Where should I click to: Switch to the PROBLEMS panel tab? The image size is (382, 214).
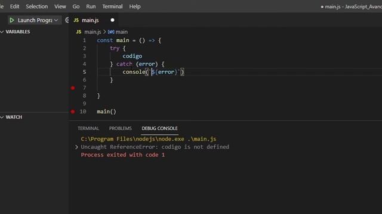[x=121, y=128]
